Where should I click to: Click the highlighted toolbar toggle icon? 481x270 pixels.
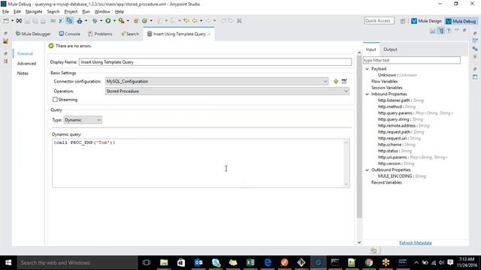pos(69,21)
